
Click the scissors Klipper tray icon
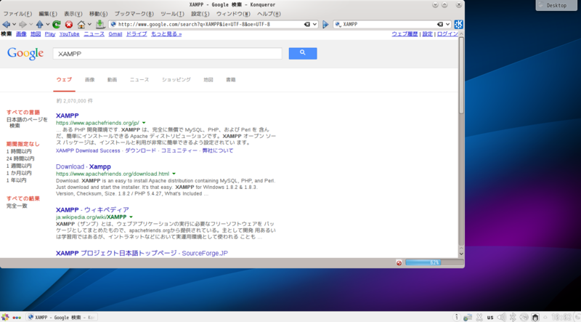tap(479, 317)
